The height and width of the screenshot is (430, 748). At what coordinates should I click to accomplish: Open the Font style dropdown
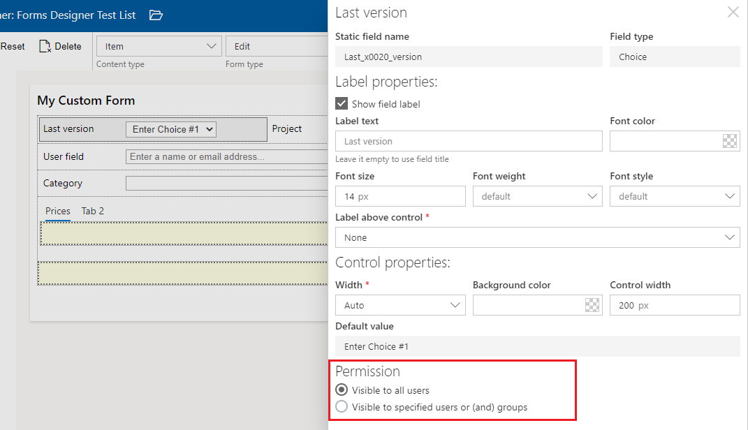[x=674, y=196]
